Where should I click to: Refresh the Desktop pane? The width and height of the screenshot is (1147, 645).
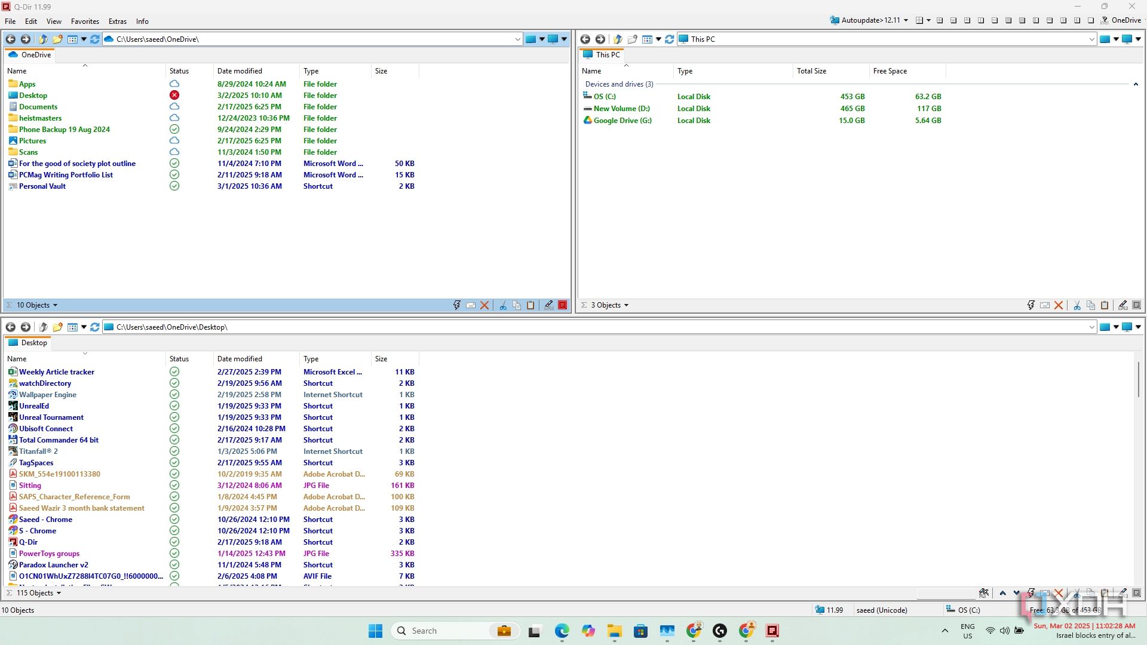[94, 327]
